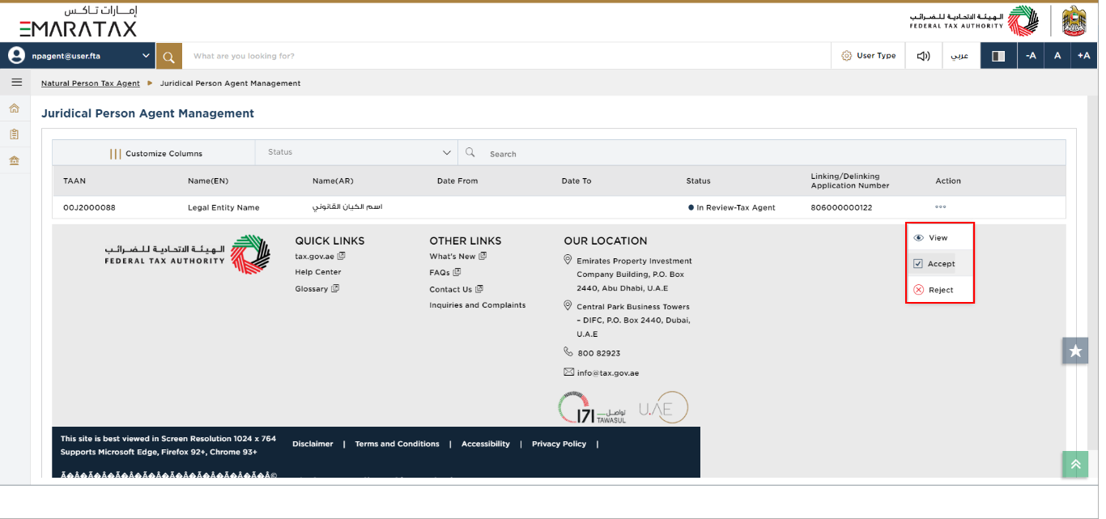The height and width of the screenshot is (519, 1106).
Task: Open Terms and Conditions footer link
Action: (397, 444)
